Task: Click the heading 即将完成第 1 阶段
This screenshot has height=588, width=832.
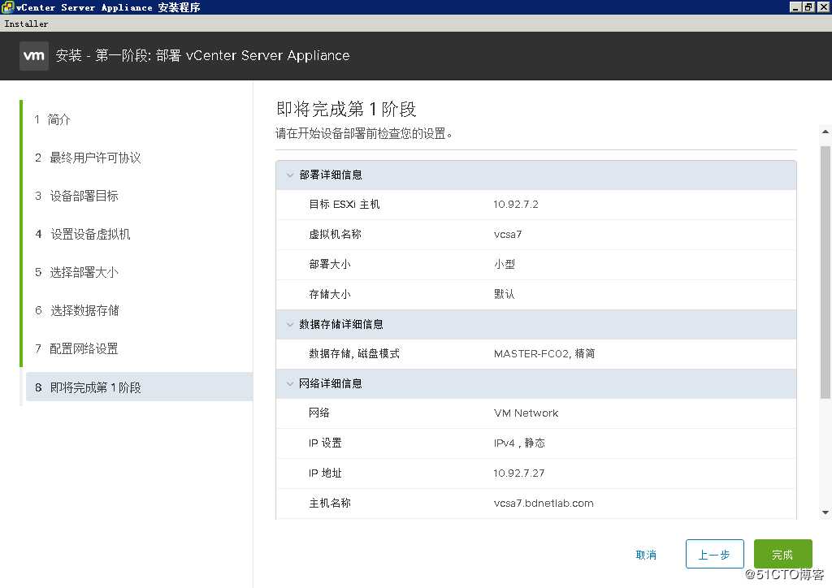Action: pyautogui.click(x=346, y=109)
